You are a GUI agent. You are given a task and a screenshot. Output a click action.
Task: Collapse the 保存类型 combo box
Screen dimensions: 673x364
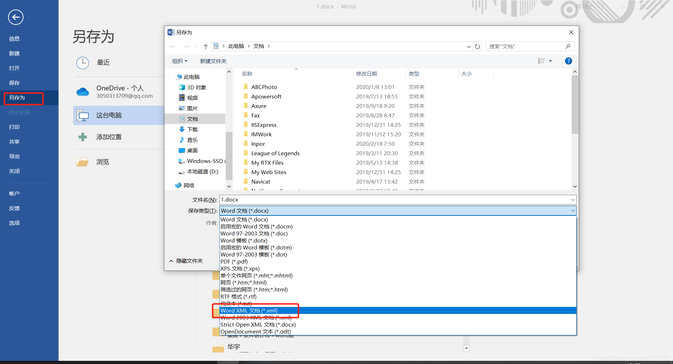point(573,211)
